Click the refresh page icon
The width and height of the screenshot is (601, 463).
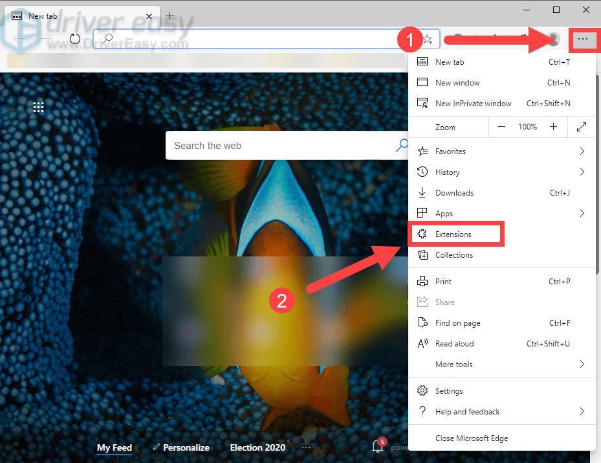coord(75,39)
